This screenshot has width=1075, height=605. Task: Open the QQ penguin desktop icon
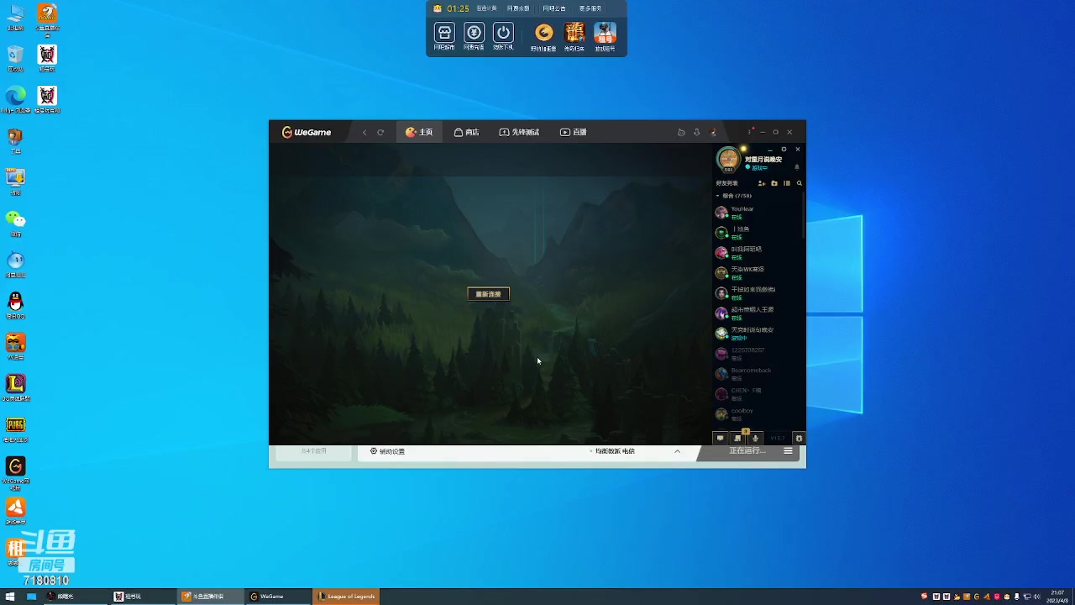pos(15,304)
